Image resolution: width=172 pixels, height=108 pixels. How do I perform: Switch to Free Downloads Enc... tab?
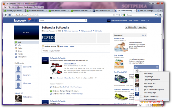click(x=103, y=11)
